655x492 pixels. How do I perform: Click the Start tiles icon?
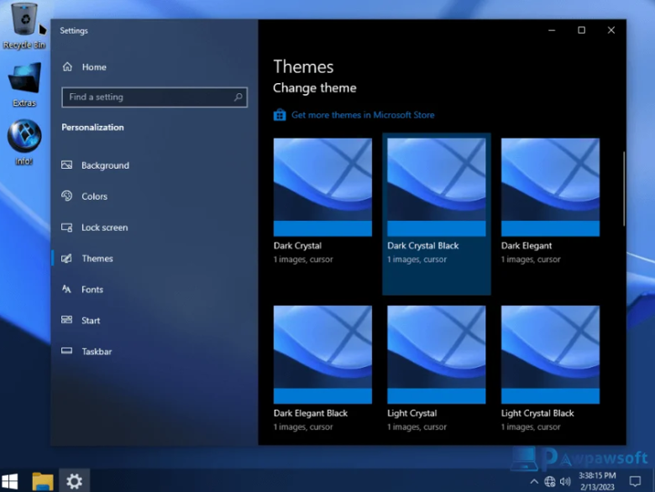tap(67, 320)
